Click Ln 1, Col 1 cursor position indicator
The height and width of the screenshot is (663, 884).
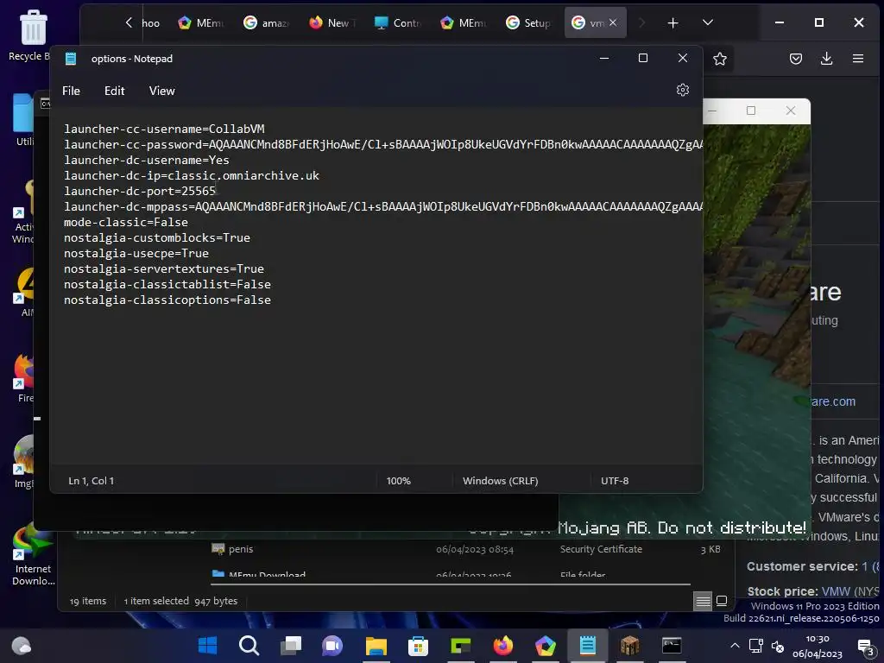click(x=92, y=481)
